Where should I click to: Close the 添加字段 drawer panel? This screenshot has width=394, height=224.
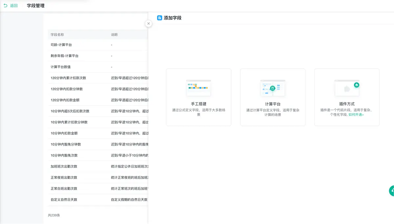point(149,24)
